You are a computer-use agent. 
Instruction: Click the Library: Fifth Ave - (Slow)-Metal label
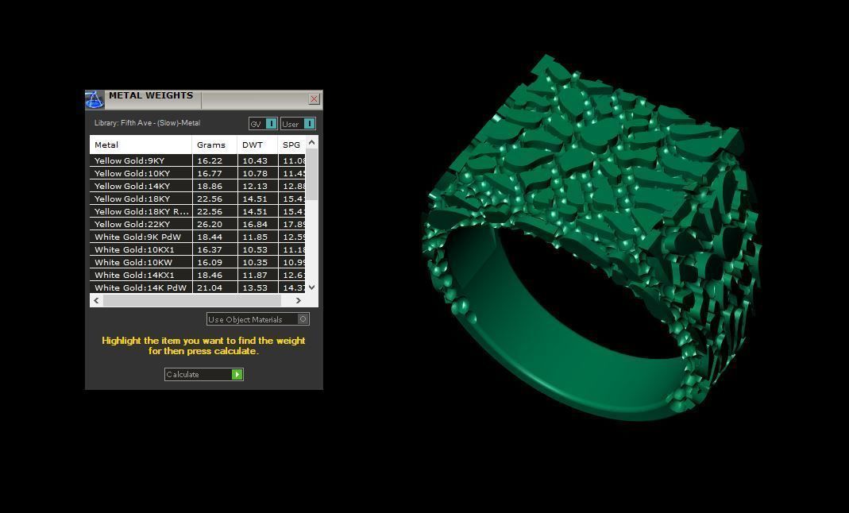pos(147,123)
